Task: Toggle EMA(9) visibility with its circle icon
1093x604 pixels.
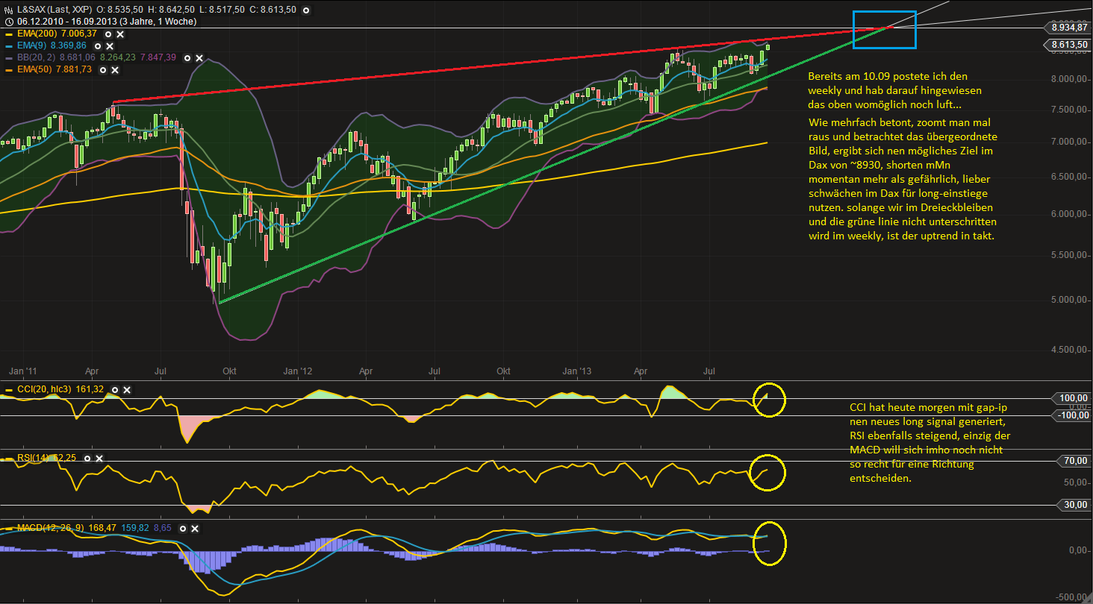Action: (98, 46)
